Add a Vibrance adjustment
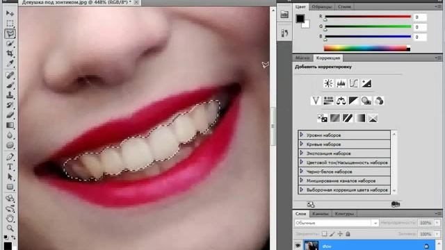This screenshot has height=250, width=445. (x=316, y=101)
